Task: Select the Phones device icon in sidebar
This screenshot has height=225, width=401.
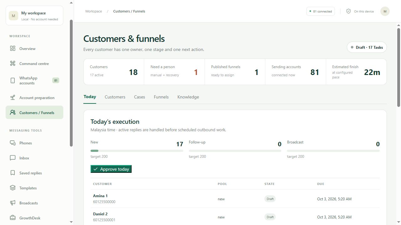Action: tap(13, 143)
